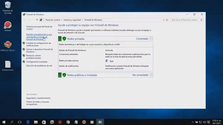Image resolution: width=223 pixels, height=125 pixels.
Task: Click the Conectado status text
Action: point(142,39)
